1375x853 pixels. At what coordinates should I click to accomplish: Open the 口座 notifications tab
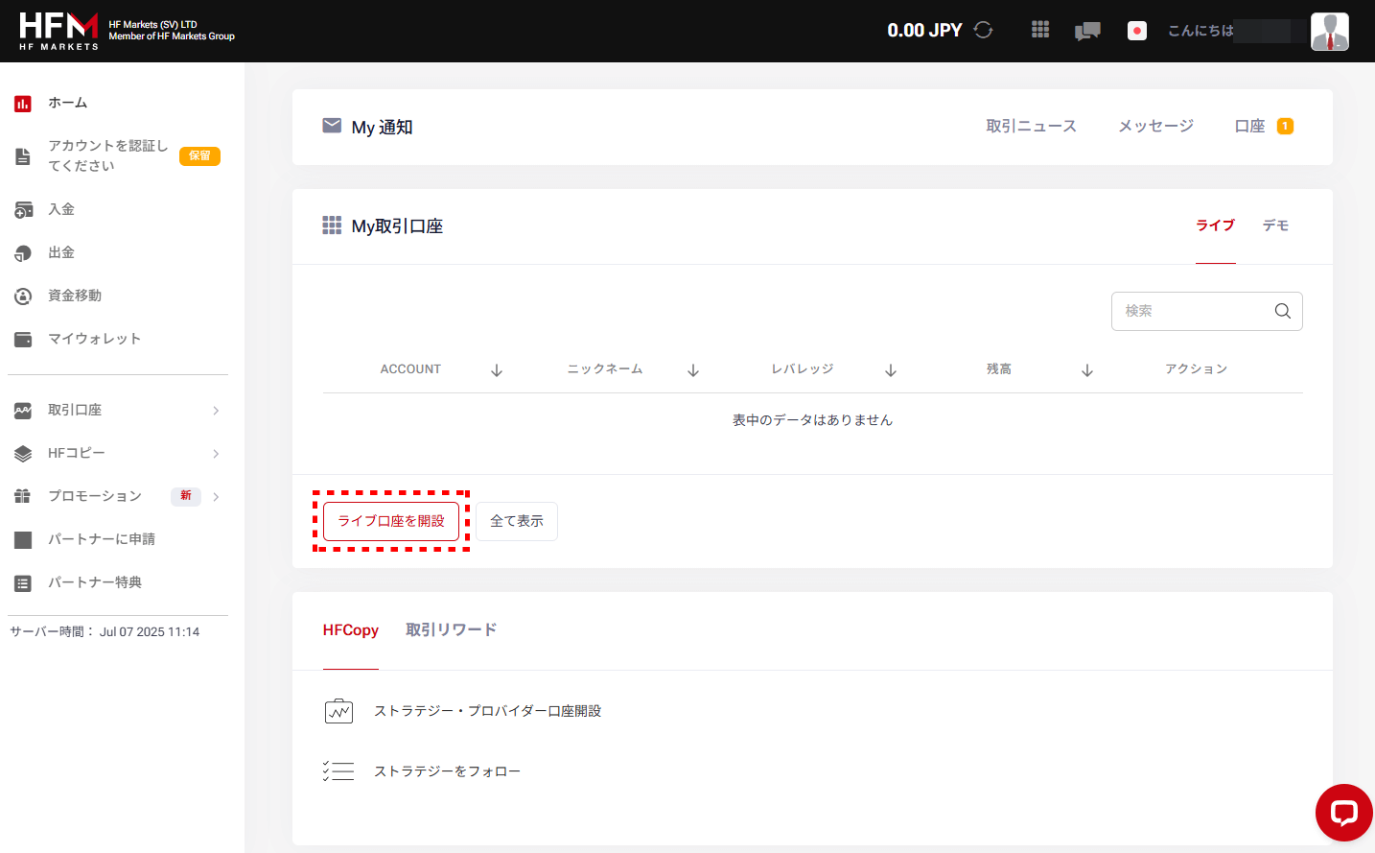point(1264,127)
